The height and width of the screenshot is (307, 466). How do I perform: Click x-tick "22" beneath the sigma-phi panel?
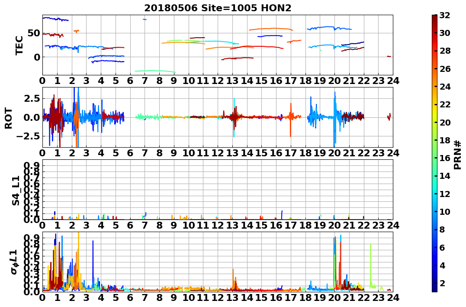click(x=364, y=298)
